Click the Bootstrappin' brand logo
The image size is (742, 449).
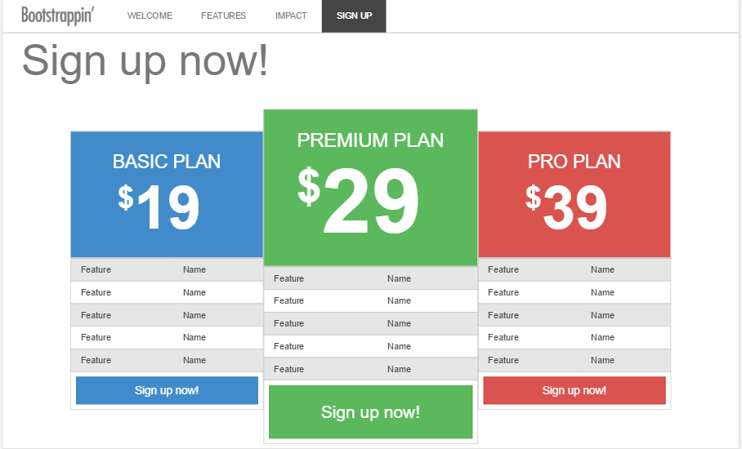(x=57, y=16)
